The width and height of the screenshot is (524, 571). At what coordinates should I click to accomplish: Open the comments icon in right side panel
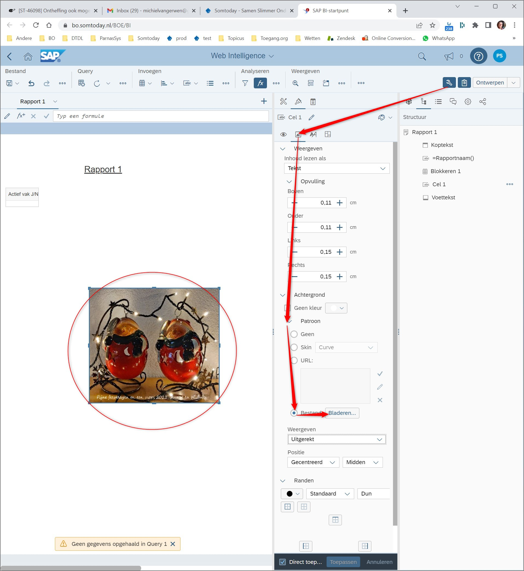click(453, 101)
